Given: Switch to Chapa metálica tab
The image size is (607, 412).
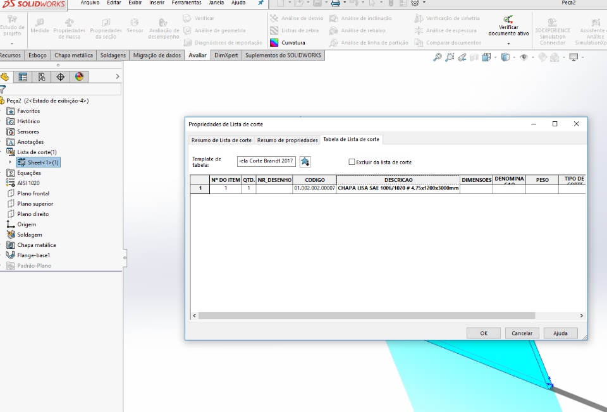Looking at the screenshot, I should pos(73,56).
